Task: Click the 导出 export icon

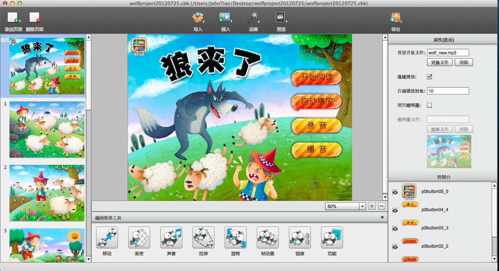Action: (x=395, y=18)
